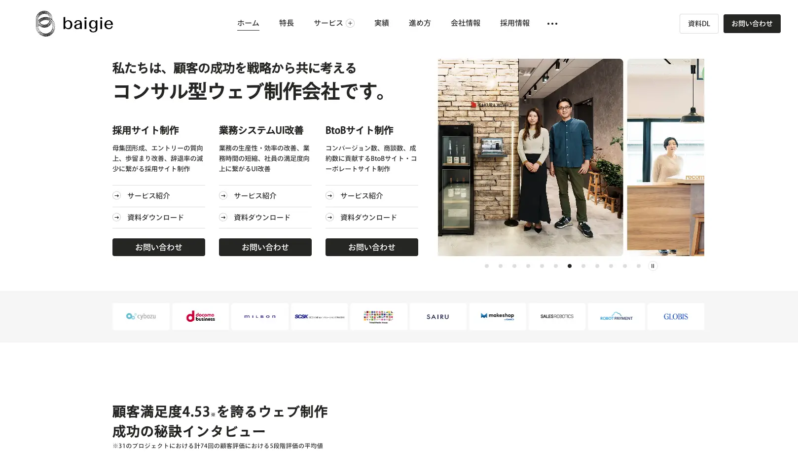The image size is (798, 452).
Task: Click the partially visible next slide photo
Action: [x=666, y=157]
